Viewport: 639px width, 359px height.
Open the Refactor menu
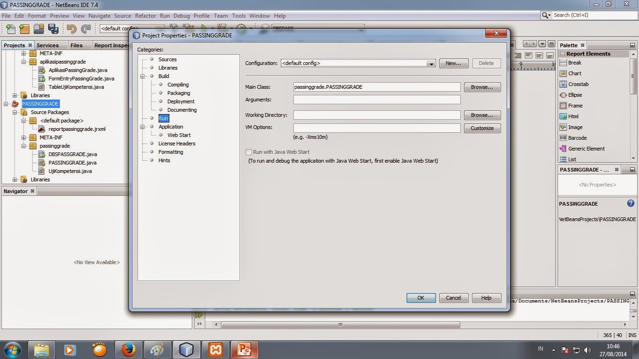pos(145,15)
